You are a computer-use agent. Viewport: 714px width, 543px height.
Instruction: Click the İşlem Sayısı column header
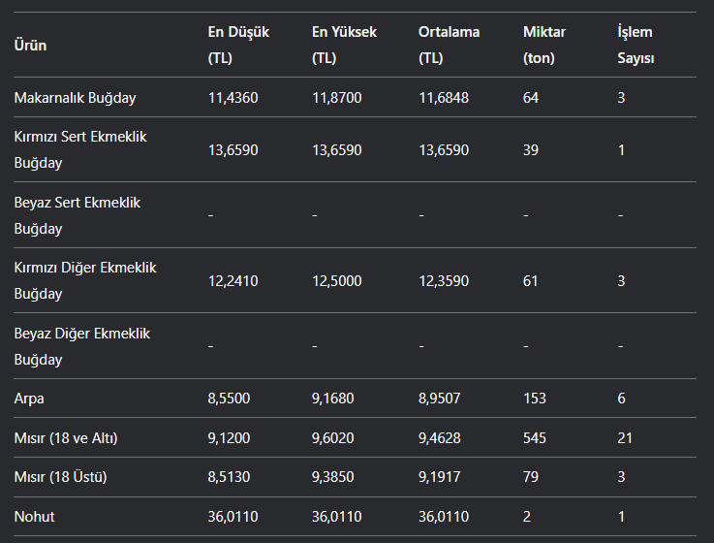(636, 45)
